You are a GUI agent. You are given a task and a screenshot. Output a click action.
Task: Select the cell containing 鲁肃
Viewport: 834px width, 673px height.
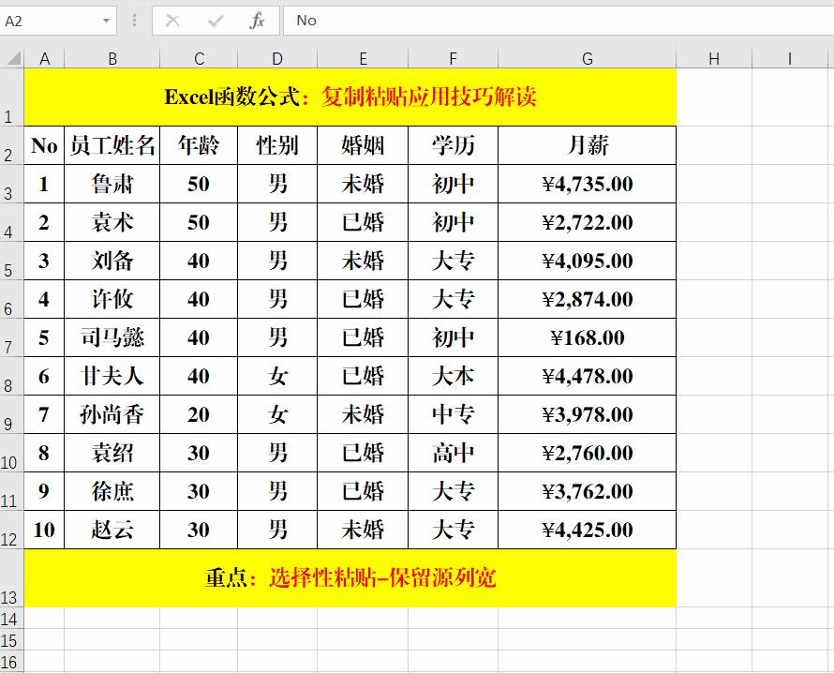112,185
